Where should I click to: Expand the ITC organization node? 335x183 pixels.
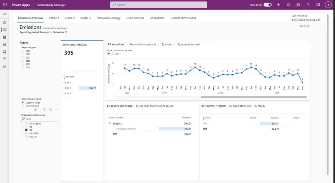22,130
